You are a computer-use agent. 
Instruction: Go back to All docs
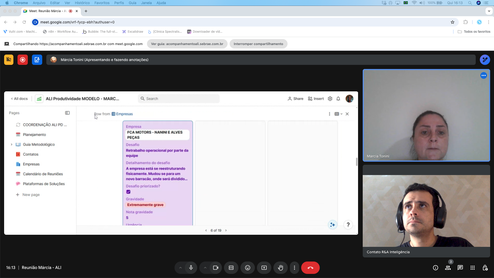(x=19, y=99)
